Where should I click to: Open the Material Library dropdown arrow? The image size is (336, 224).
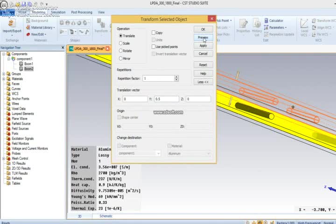tap(54, 28)
